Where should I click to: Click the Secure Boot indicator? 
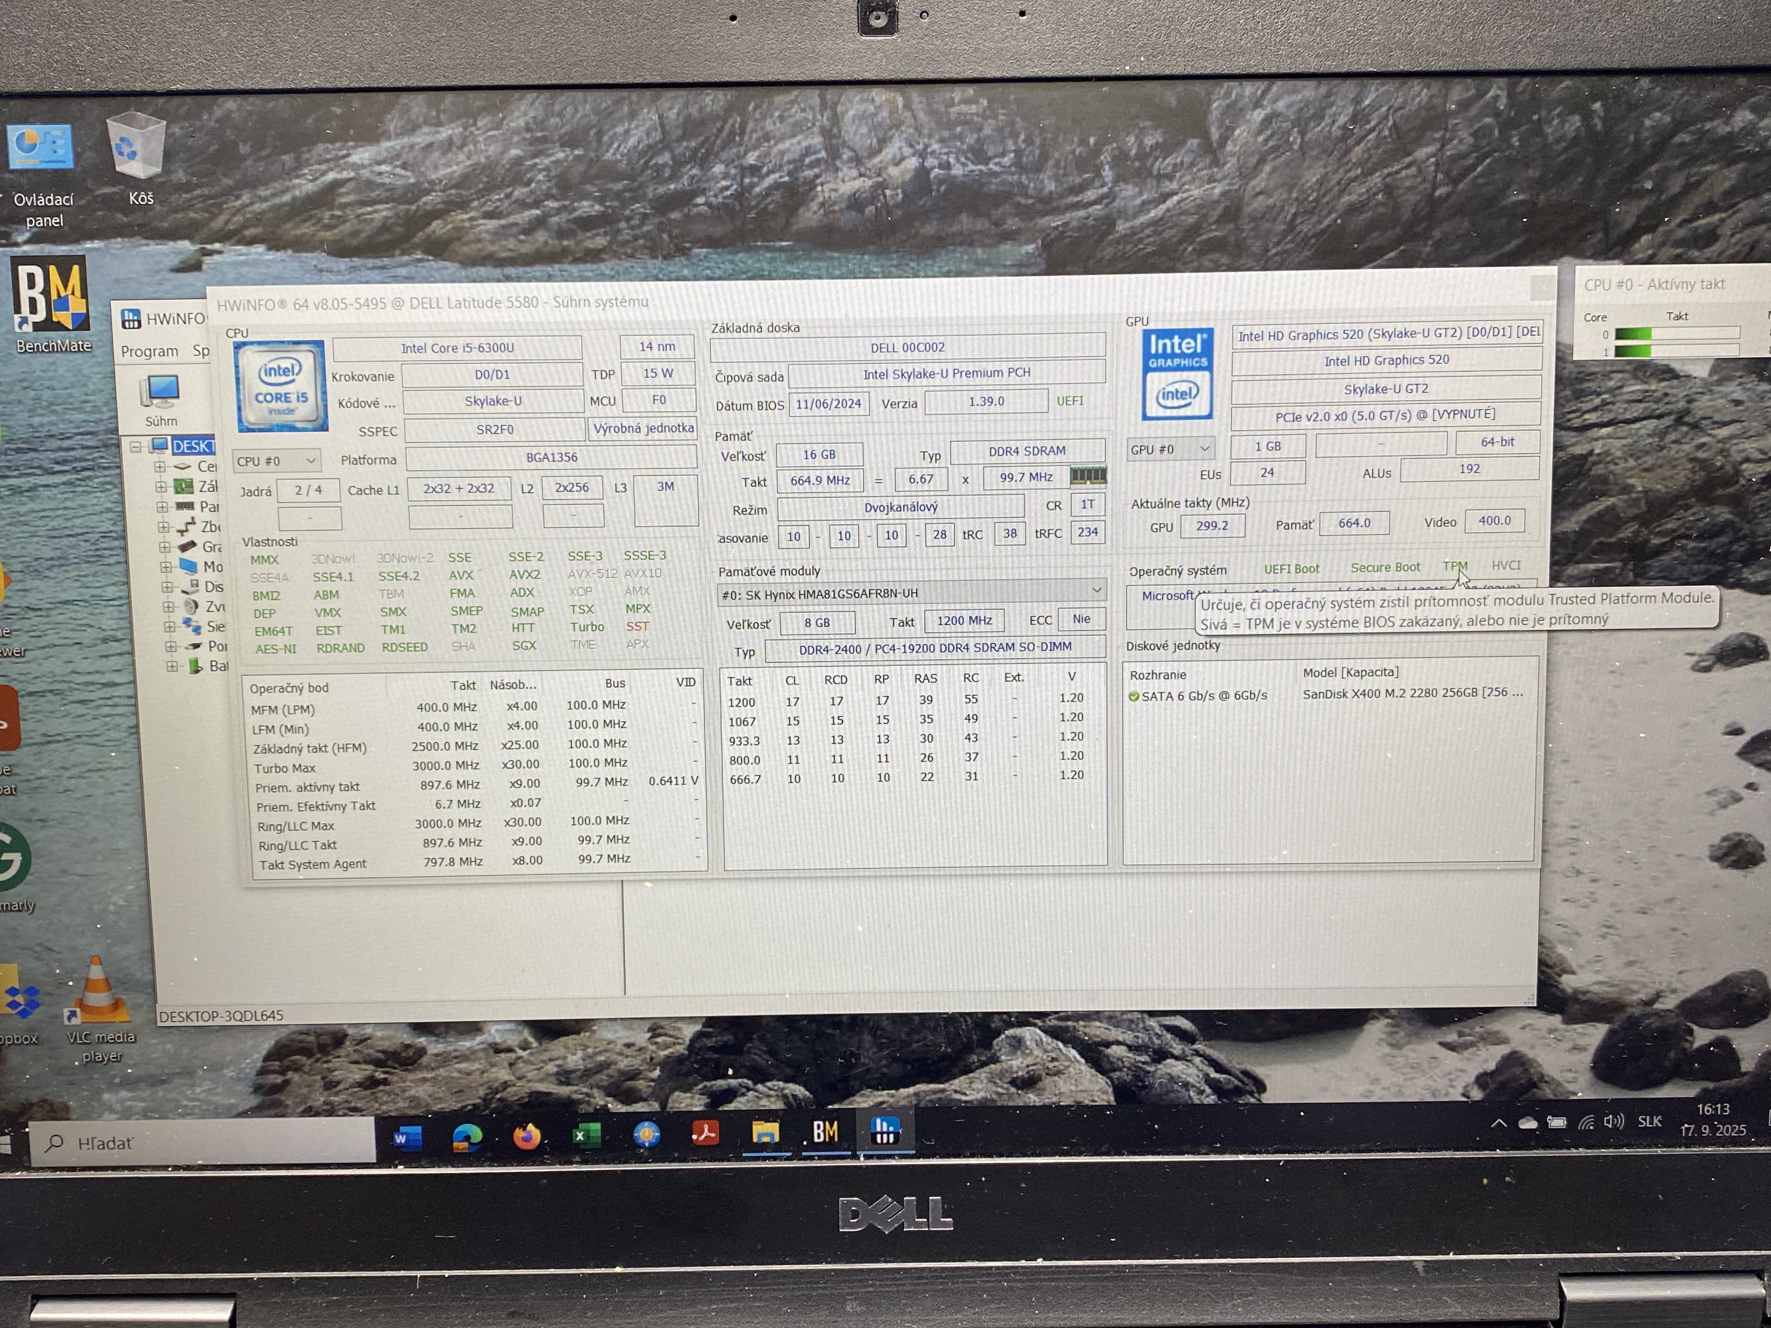[x=1385, y=567]
